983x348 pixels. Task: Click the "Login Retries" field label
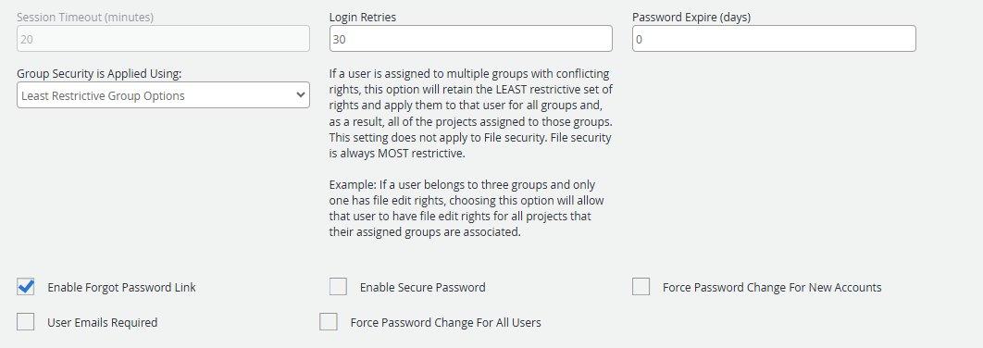362,18
